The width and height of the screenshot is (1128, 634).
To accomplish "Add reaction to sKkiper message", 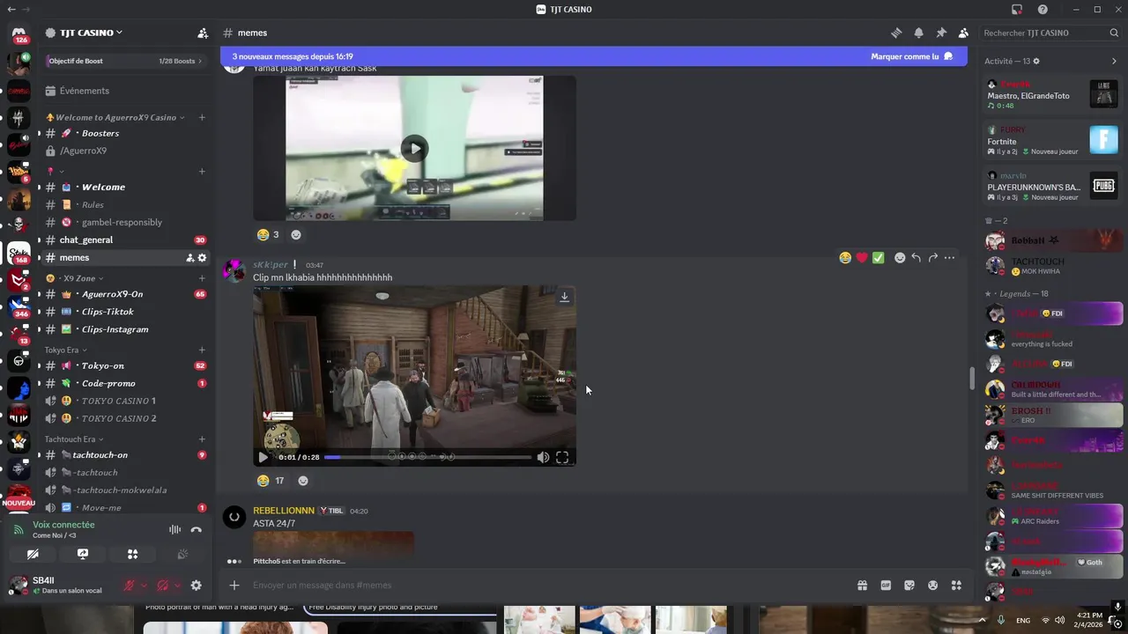I will click(x=900, y=258).
